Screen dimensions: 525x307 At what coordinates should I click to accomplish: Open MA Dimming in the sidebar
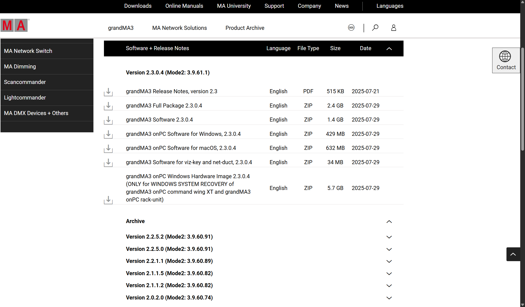click(20, 67)
